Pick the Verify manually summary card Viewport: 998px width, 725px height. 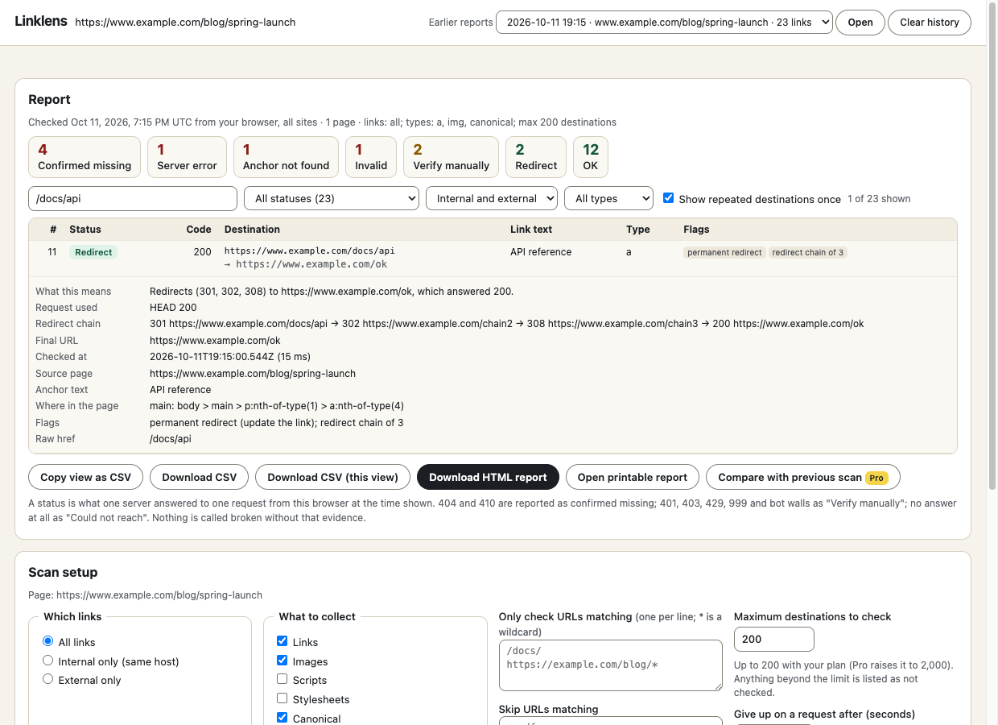pyautogui.click(x=451, y=157)
